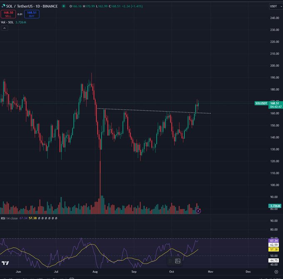The image size is (283, 279).
Task: Select the Vol · SOL indicator legend
Action: 7,22
